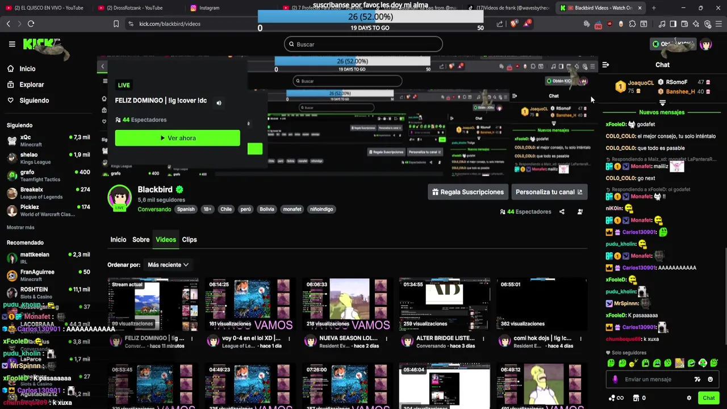Open the Stream actual video thumbnail
The height and width of the screenshot is (409, 727).
pyautogui.click(x=153, y=304)
